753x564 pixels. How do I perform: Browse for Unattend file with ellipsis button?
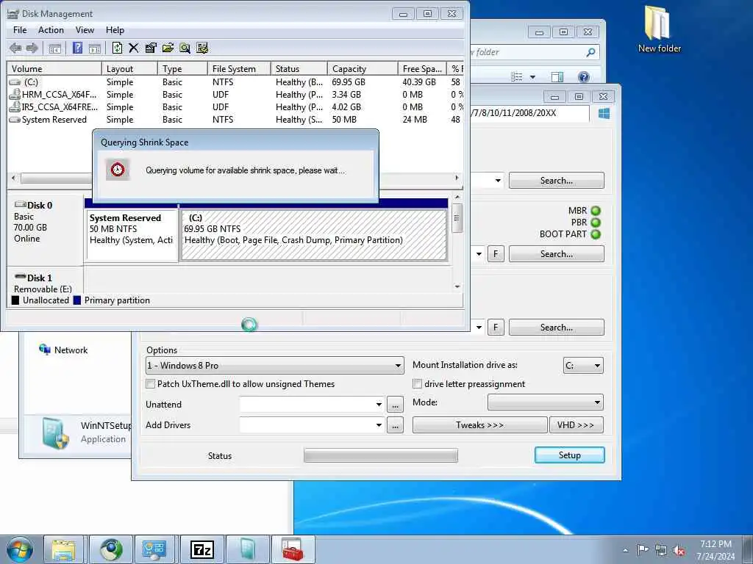[x=395, y=405]
